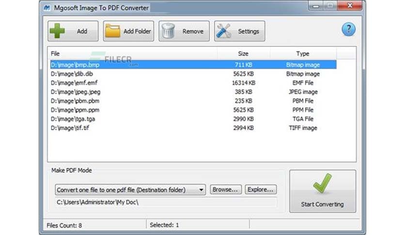The image size is (405, 235).
Task: Minimize the Mgosoft converter window
Action: coord(316,6)
